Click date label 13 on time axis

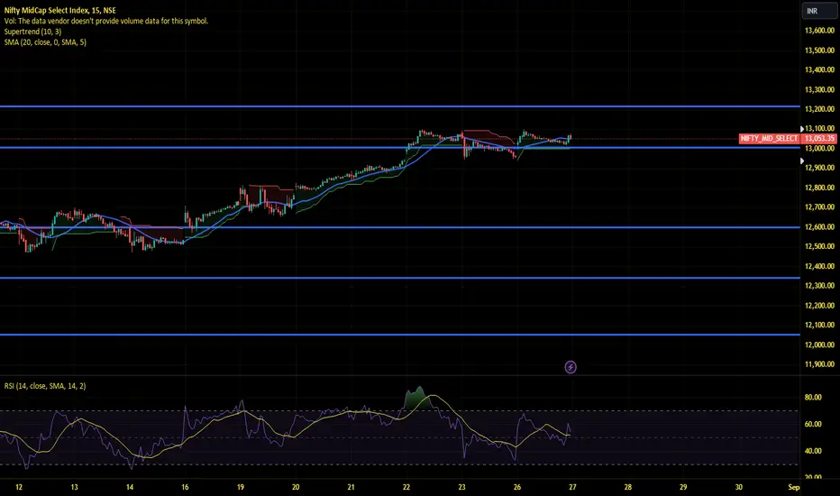coord(74,487)
